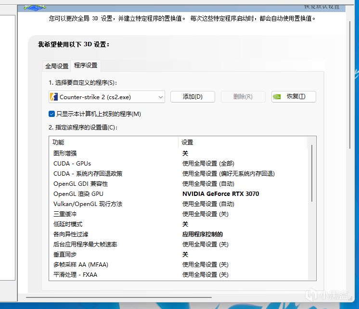Select the 程序设置 tab
This screenshot has height=309, width=359.
tap(86, 65)
